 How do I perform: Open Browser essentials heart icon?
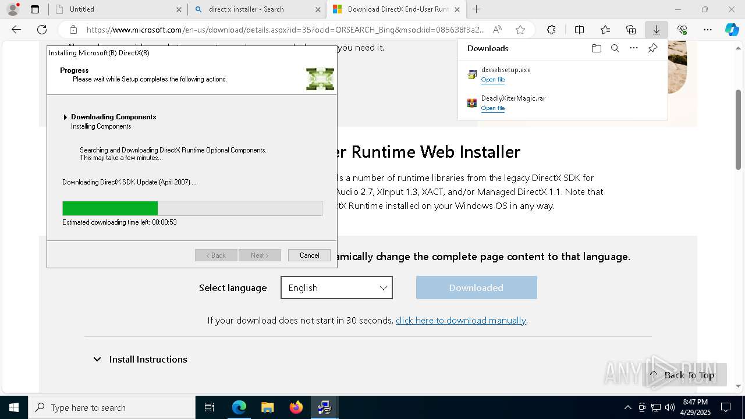point(682,30)
